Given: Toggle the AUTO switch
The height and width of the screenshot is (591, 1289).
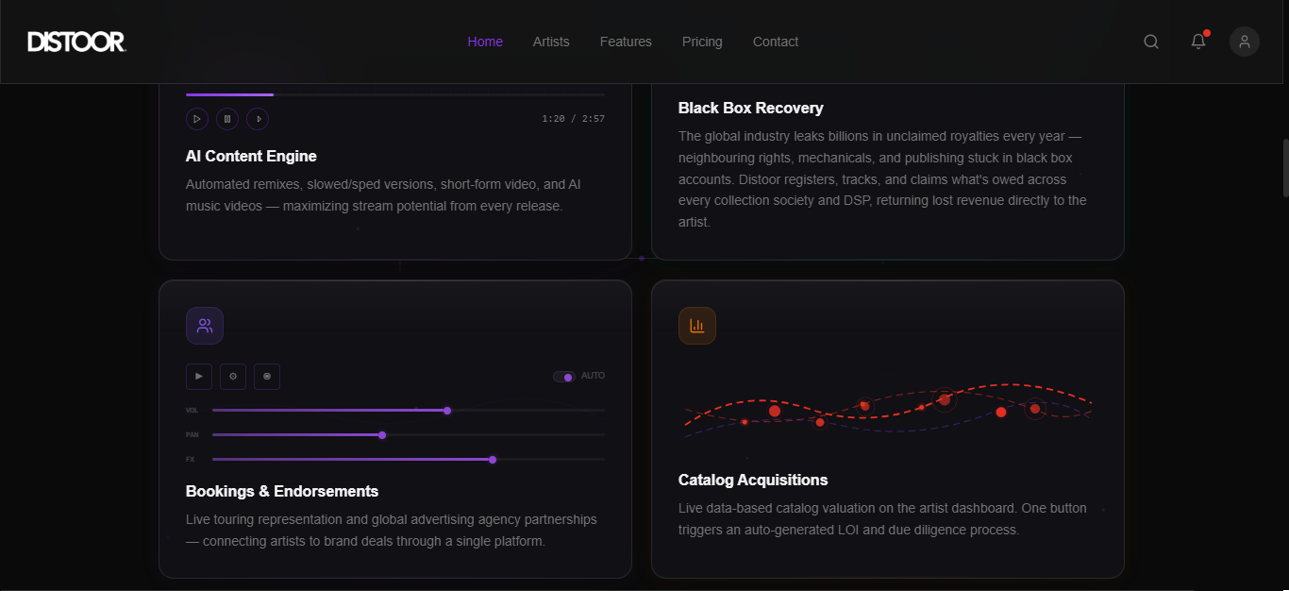Looking at the screenshot, I should [x=563, y=377].
